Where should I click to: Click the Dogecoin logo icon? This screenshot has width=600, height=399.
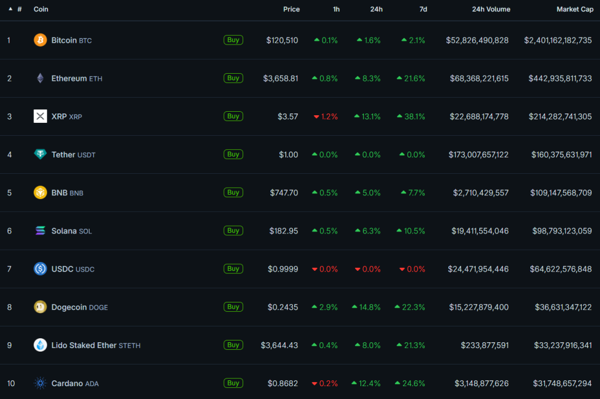pos(40,307)
